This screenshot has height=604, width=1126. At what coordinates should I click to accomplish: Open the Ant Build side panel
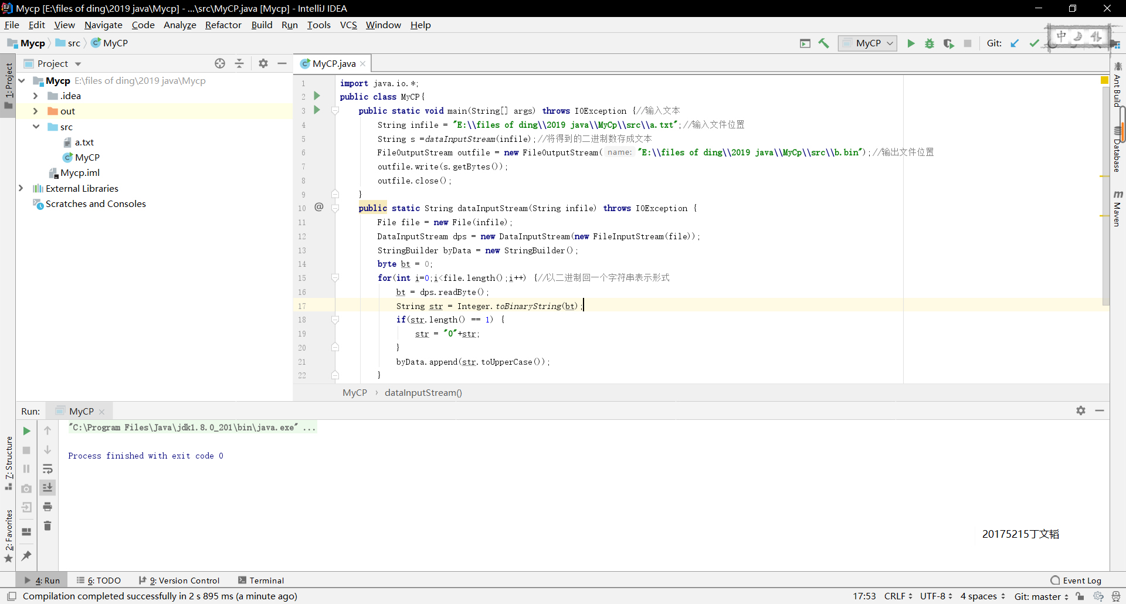pyautogui.click(x=1117, y=86)
